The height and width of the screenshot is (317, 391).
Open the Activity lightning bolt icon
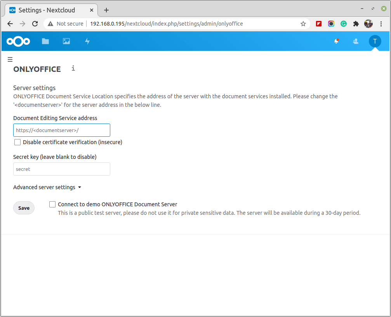[x=87, y=41]
